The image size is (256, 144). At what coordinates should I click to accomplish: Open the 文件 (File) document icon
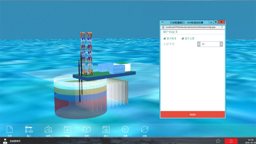[10, 129]
